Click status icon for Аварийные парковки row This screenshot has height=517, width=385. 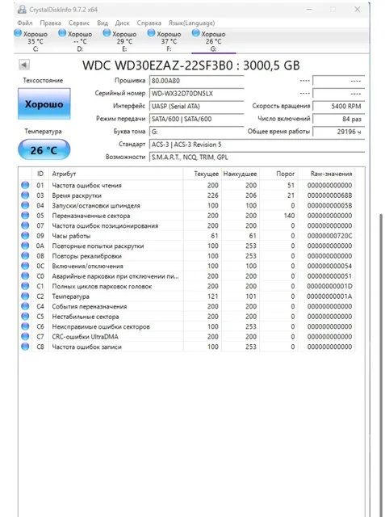(x=25, y=276)
